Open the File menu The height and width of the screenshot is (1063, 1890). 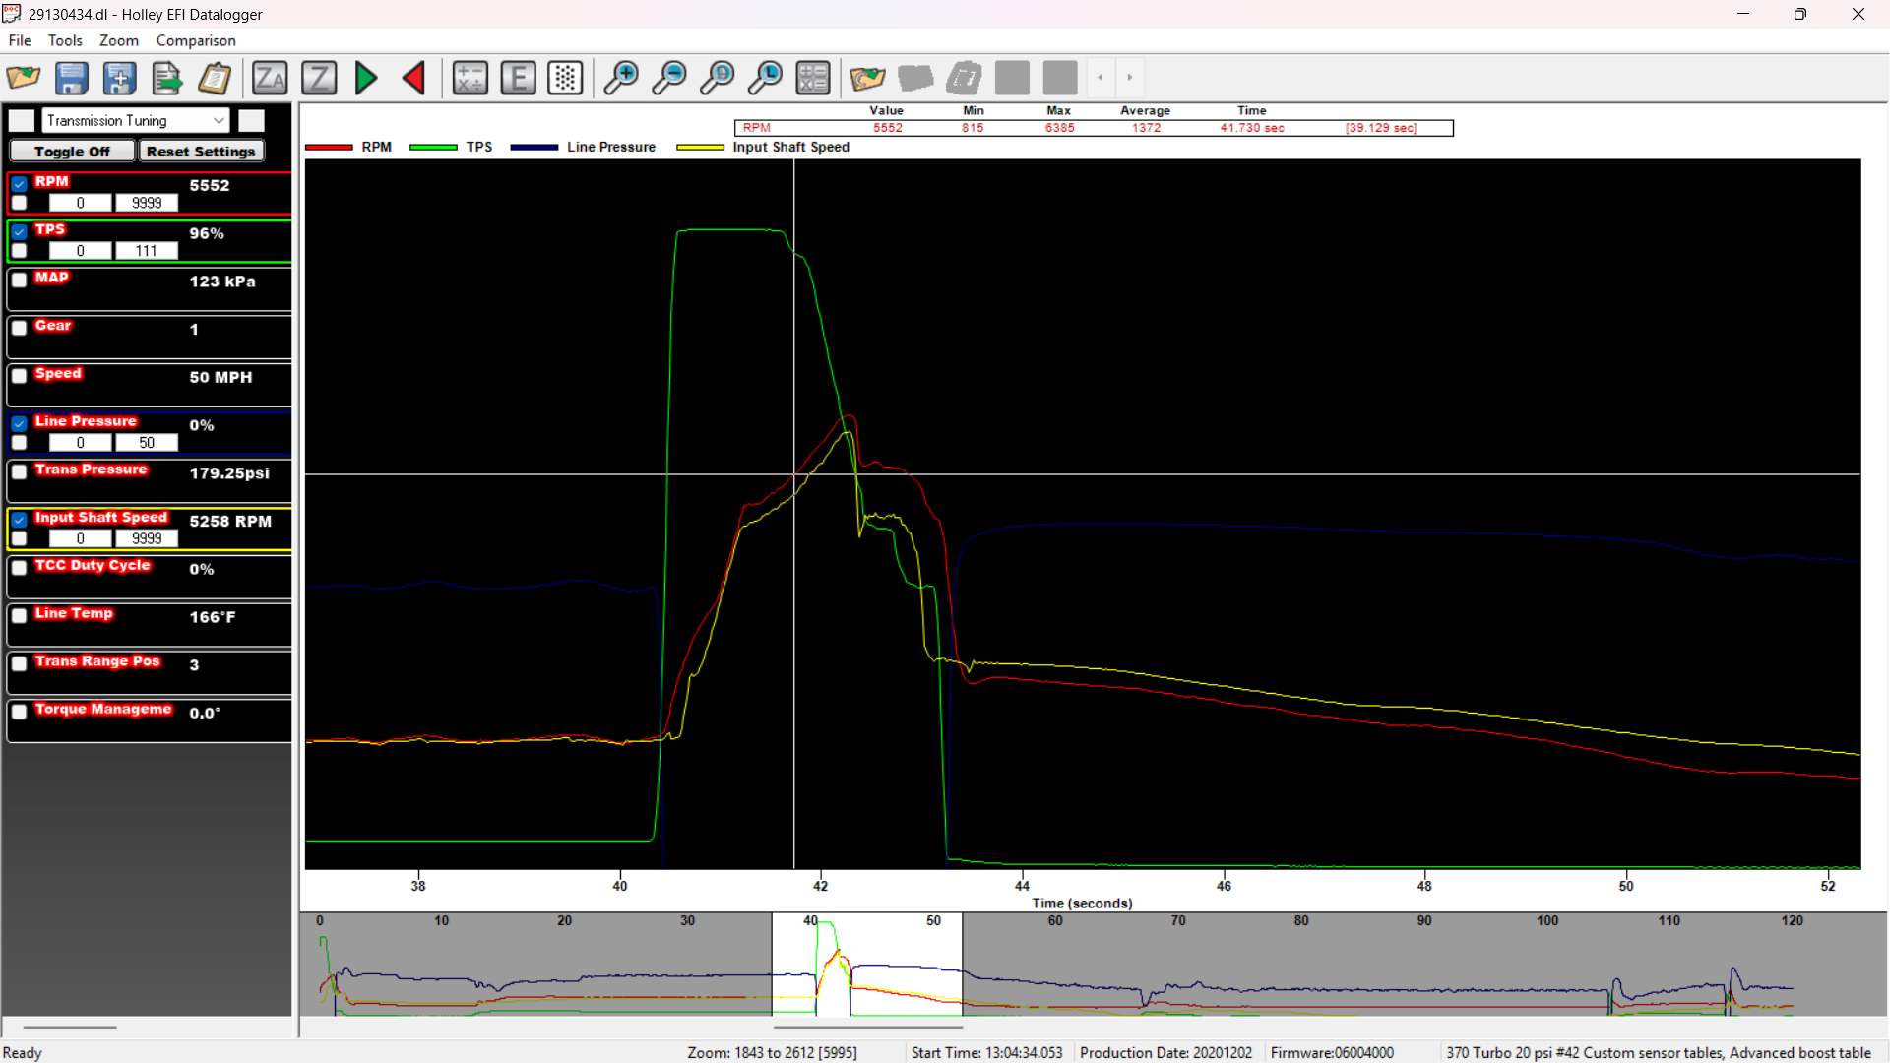coord(20,40)
